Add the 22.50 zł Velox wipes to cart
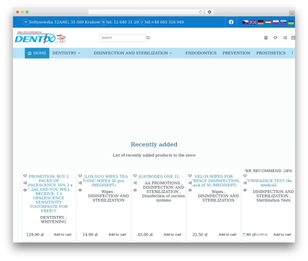 tap(227, 234)
